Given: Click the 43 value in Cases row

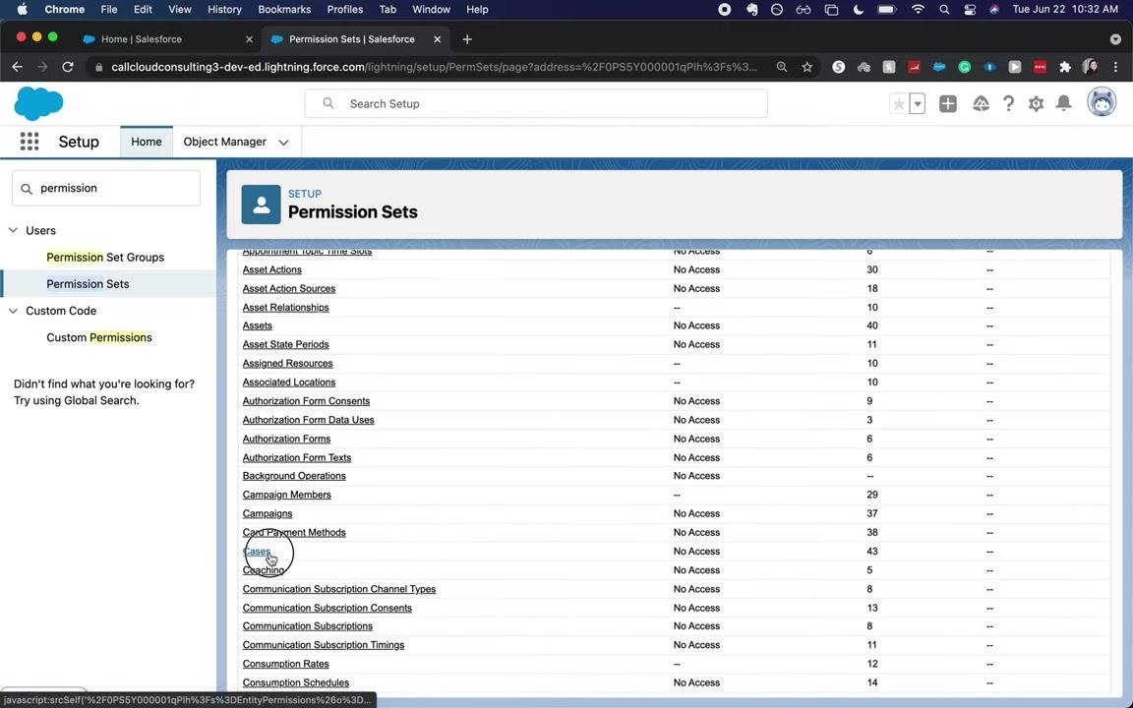Looking at the screenshot, I should (872, 552).
